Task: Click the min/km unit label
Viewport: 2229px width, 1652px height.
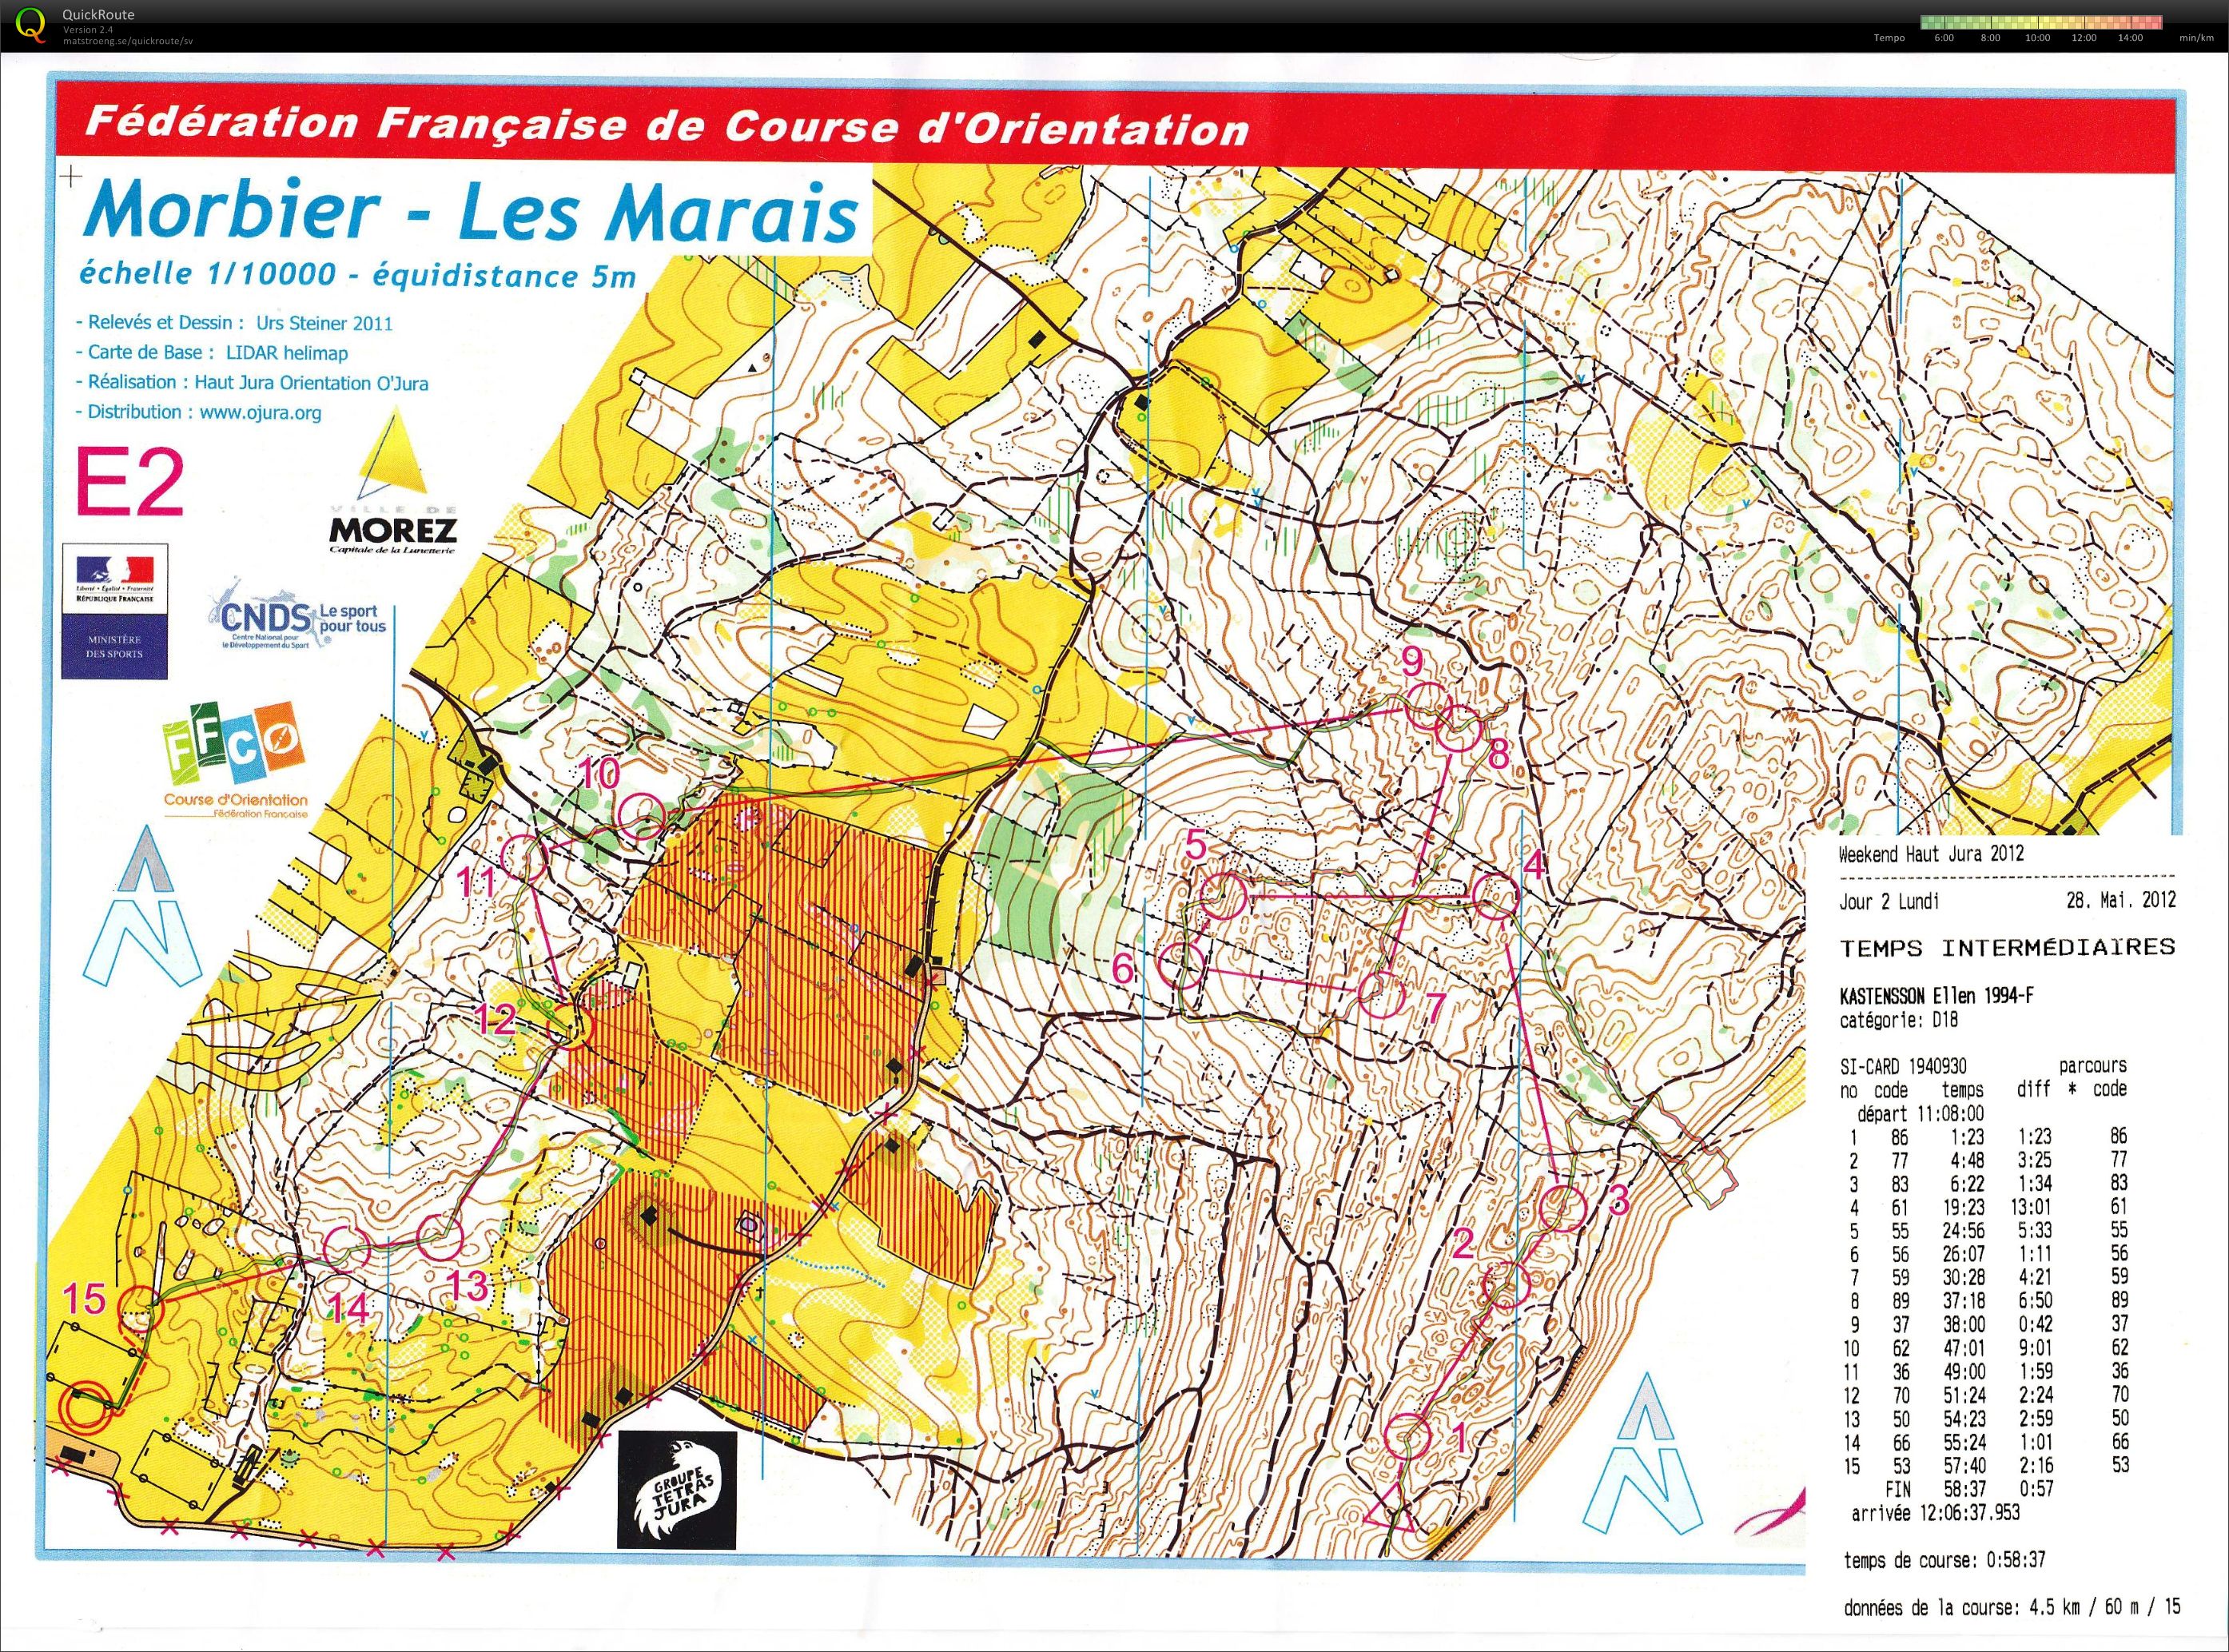Action: [2196, 38]
